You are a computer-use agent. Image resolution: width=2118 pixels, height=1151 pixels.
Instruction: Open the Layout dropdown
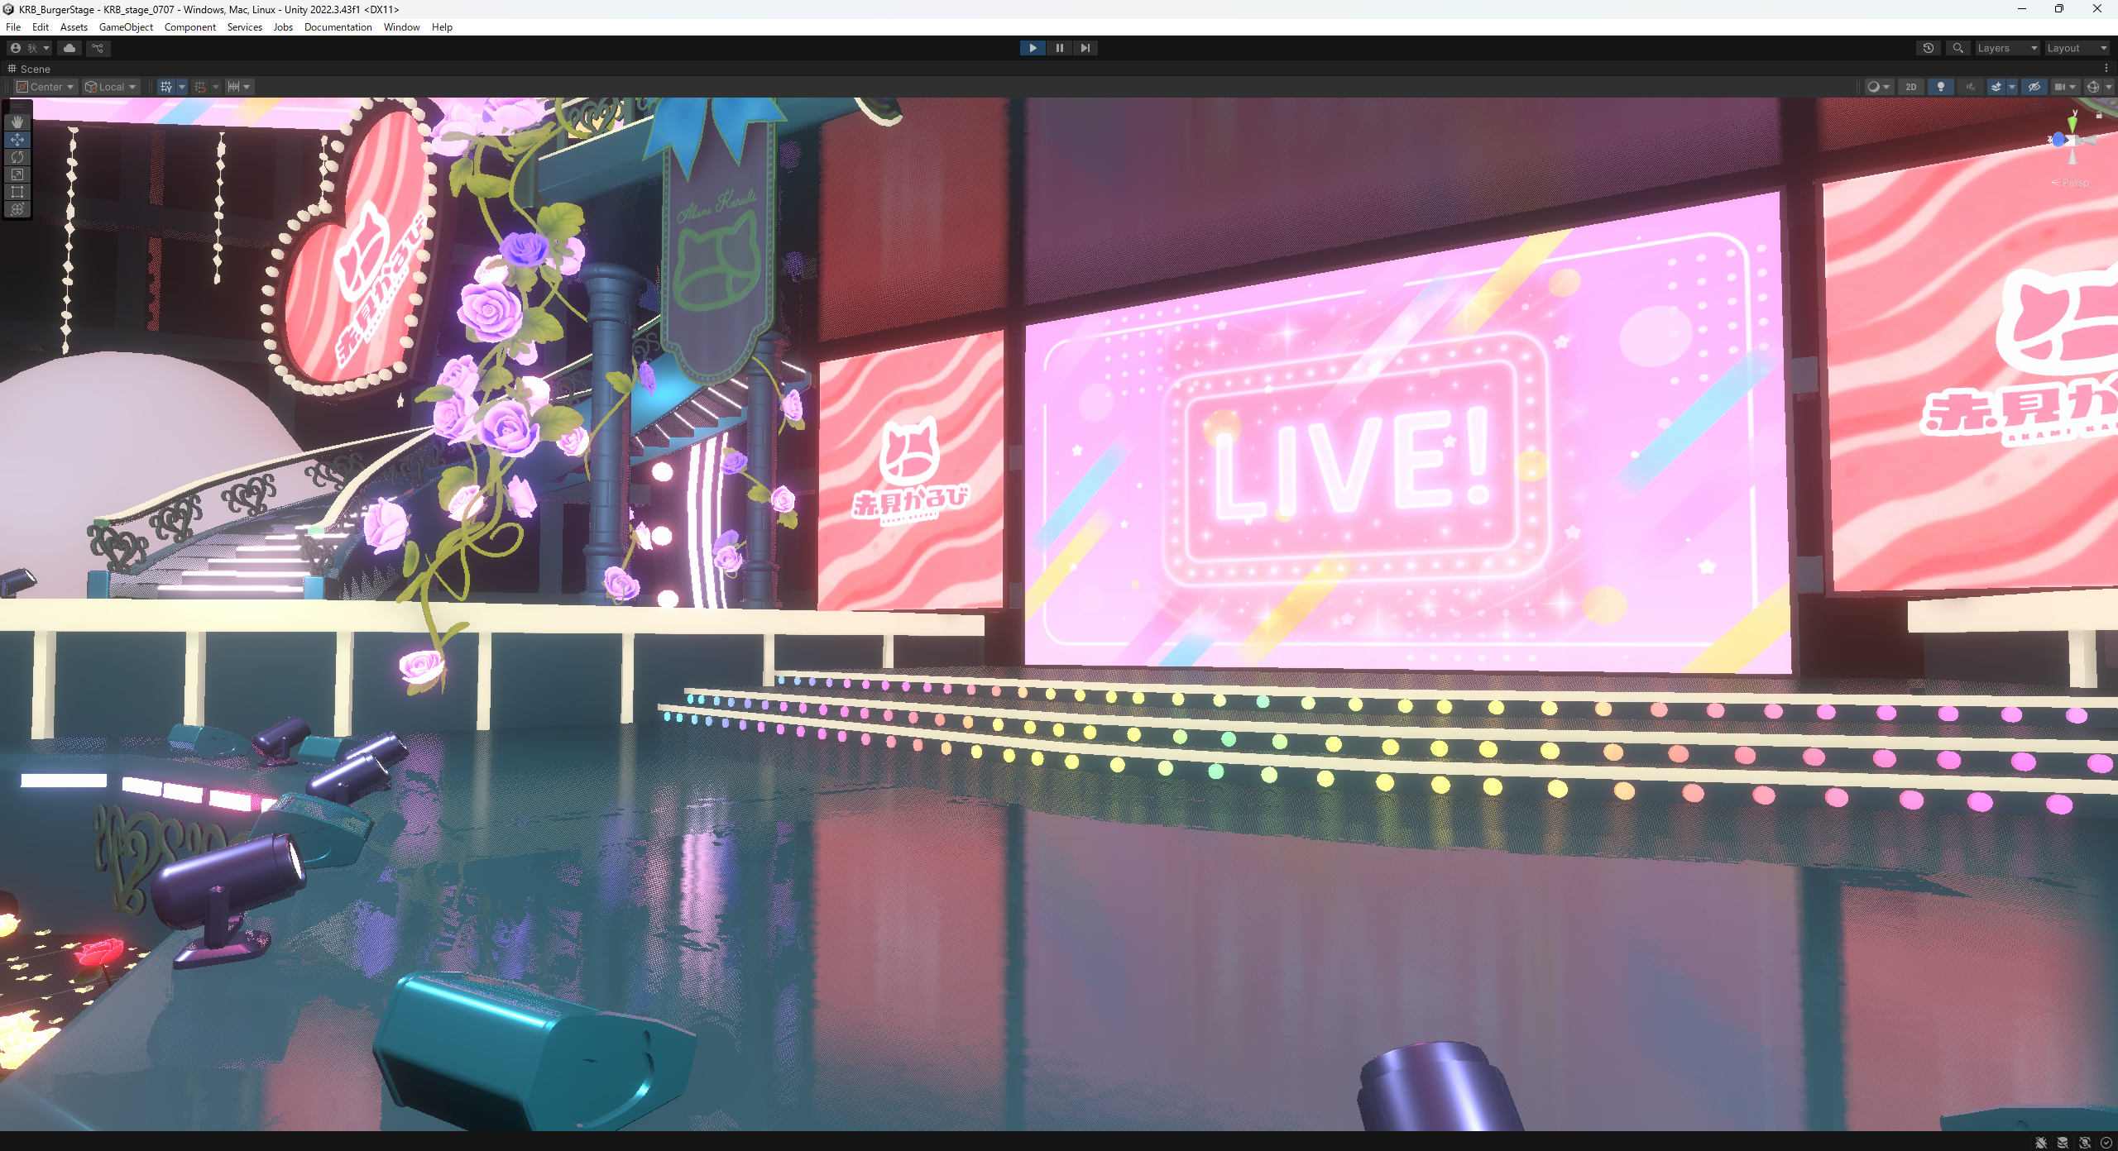[x=2076, y=48]
